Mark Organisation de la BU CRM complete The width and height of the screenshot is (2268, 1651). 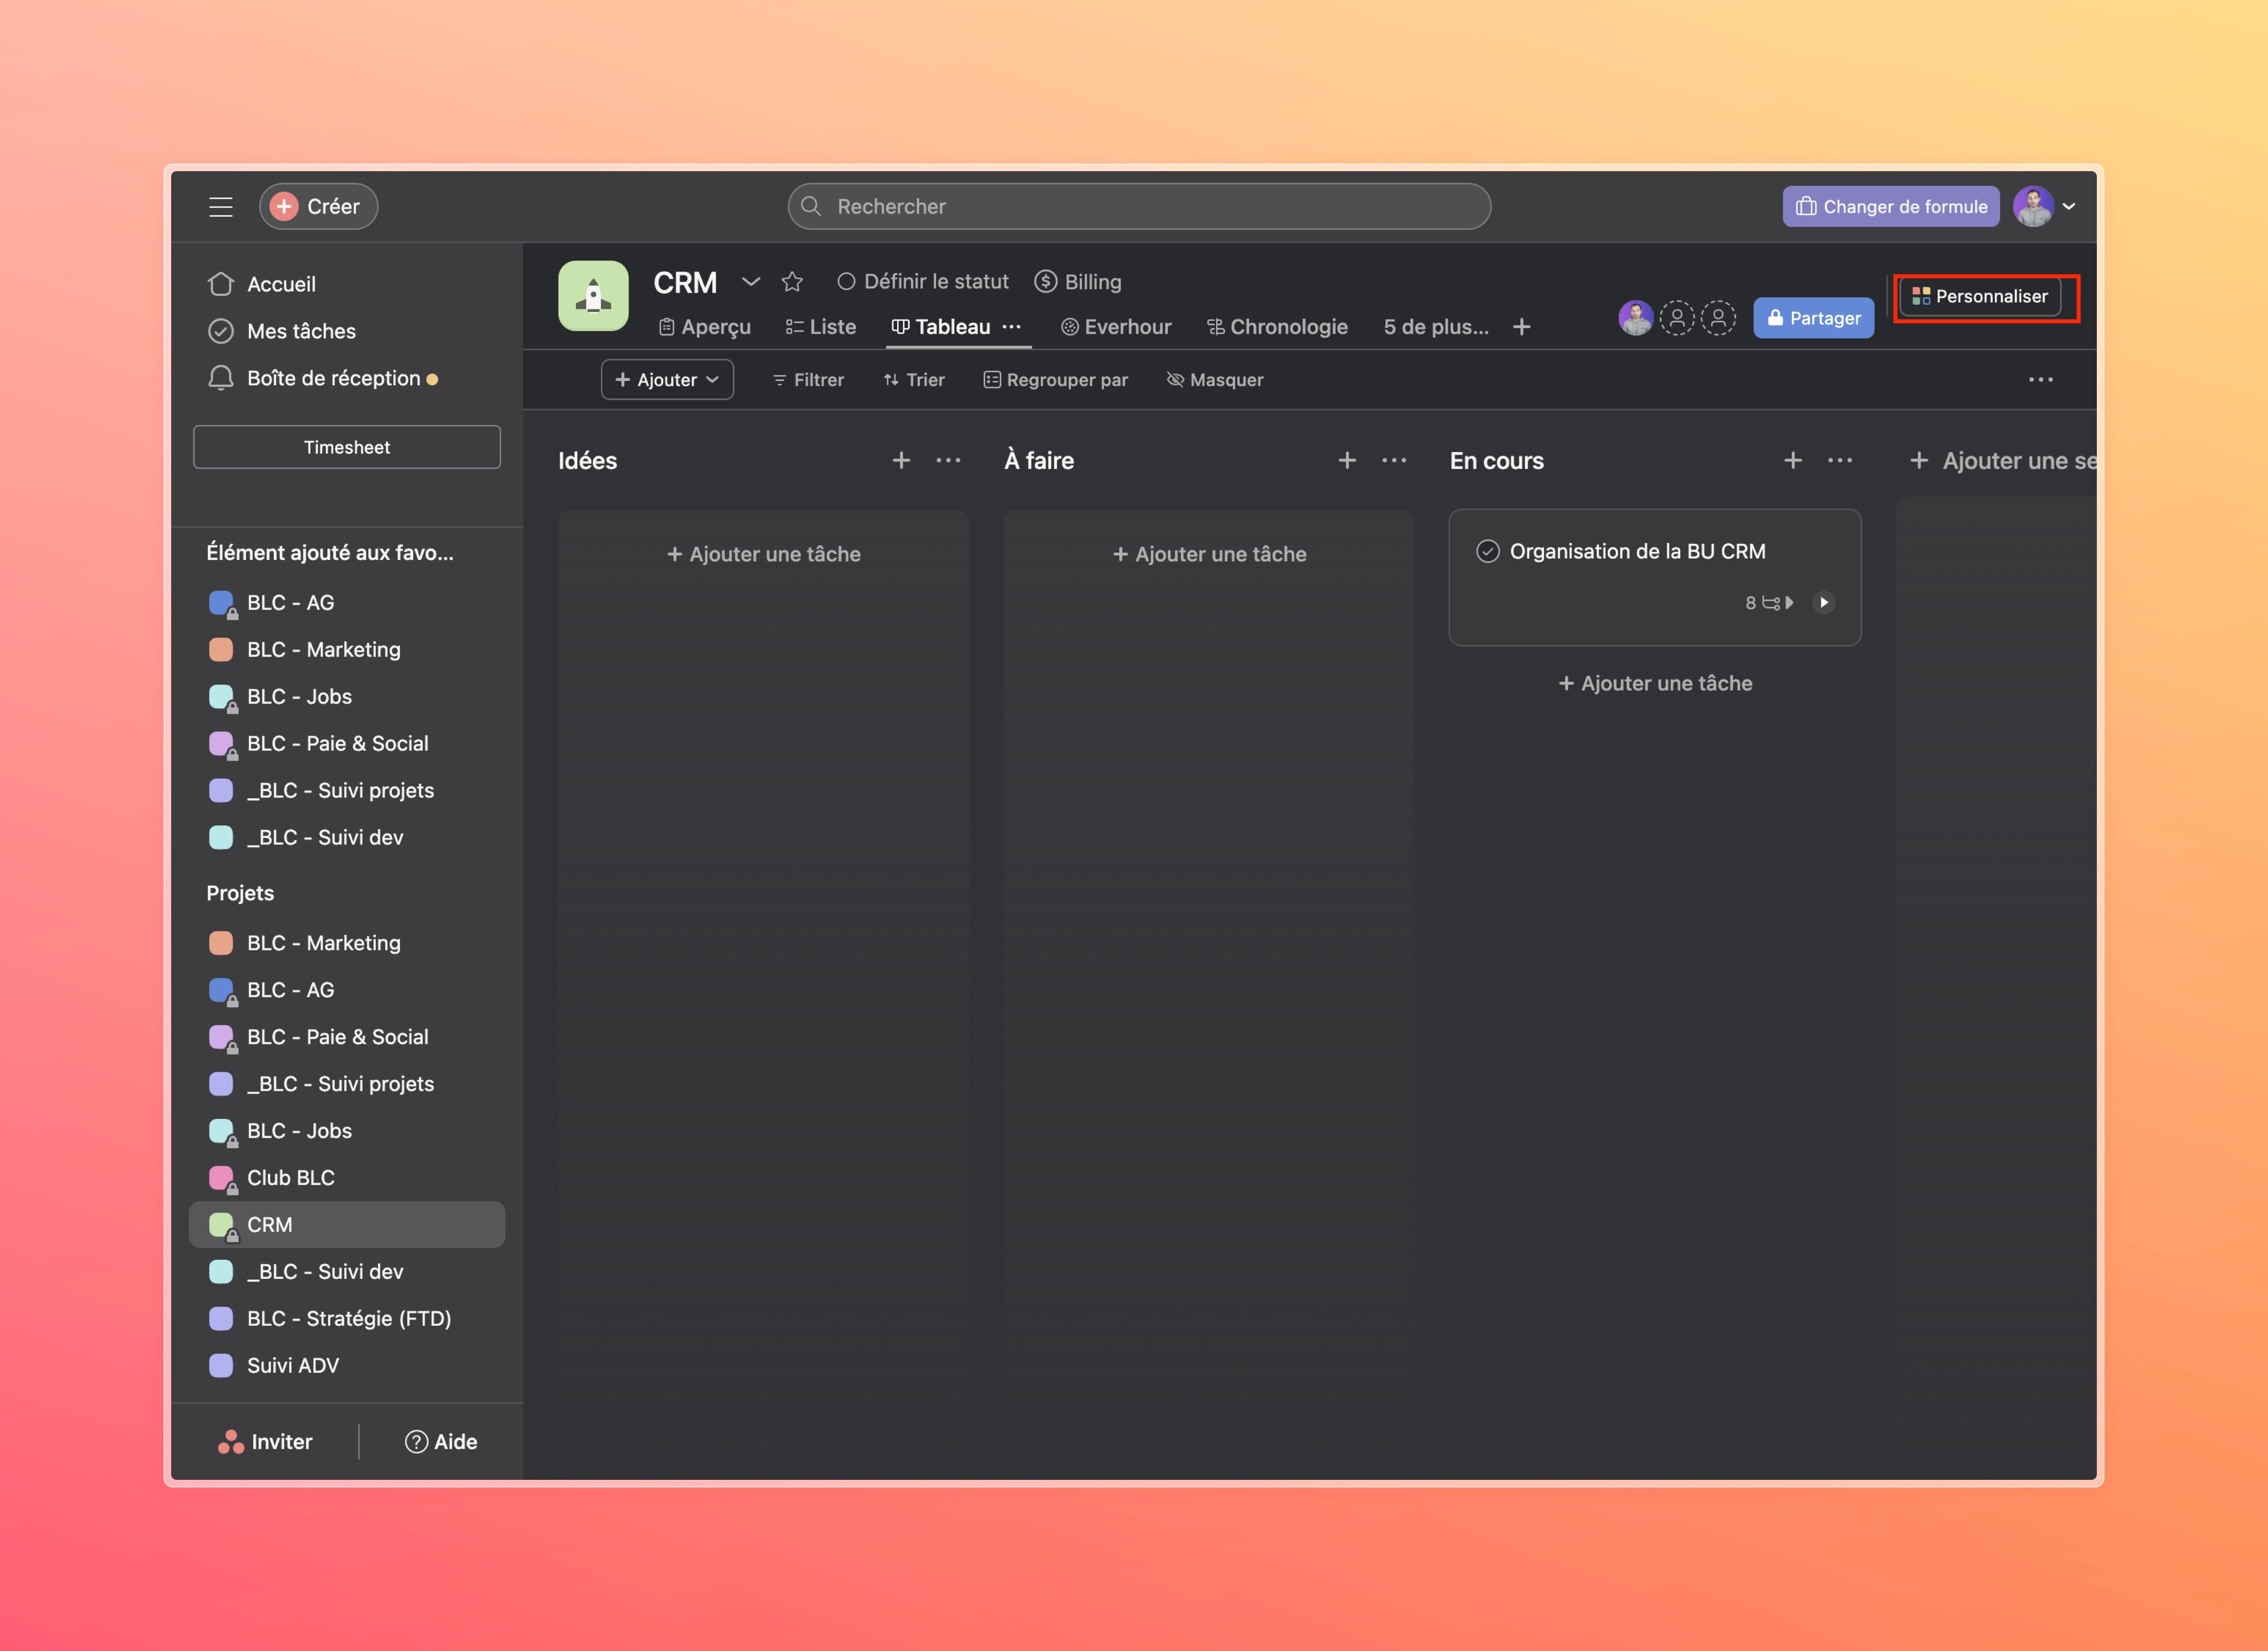point(1488,551)
